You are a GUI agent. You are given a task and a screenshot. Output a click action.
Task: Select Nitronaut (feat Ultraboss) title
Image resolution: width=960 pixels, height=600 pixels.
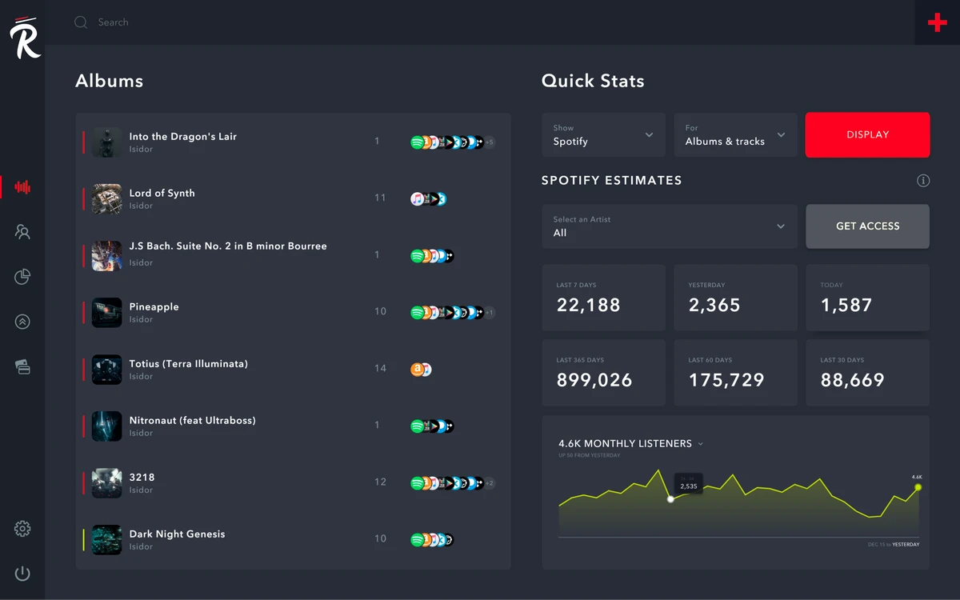193,421
